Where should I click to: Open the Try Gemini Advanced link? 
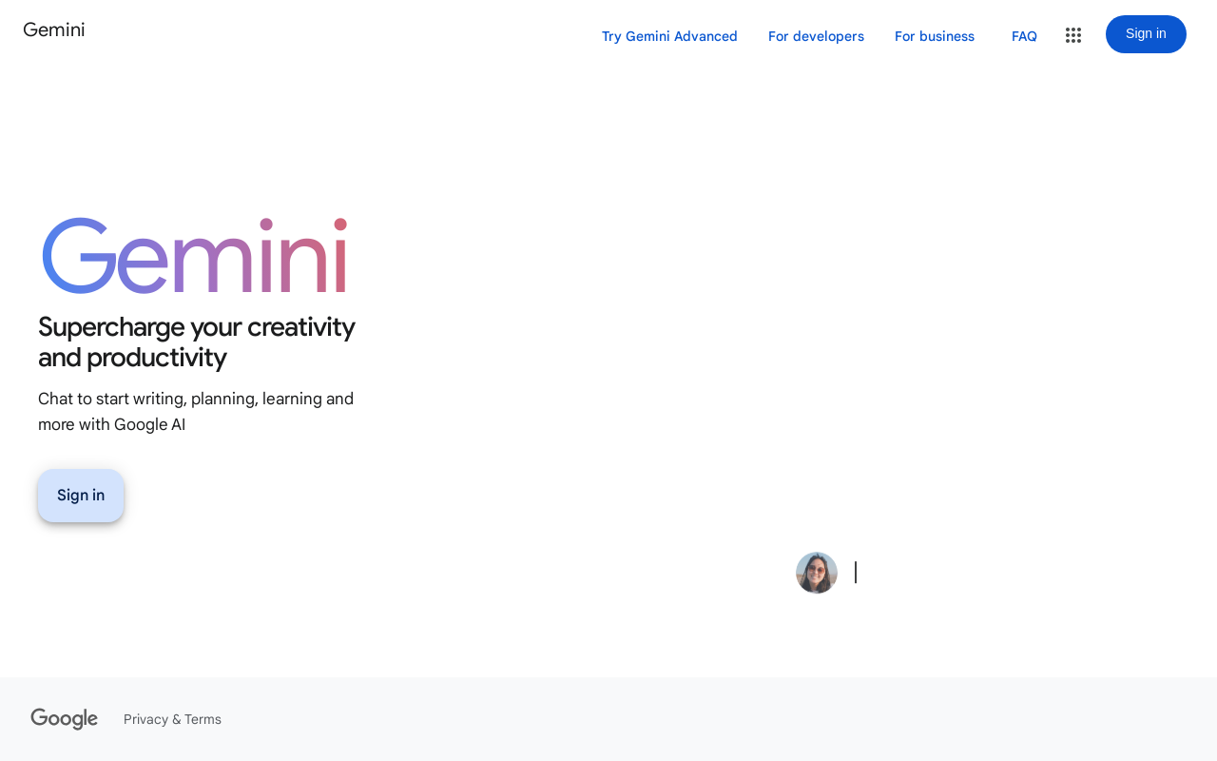coord(669,34)
